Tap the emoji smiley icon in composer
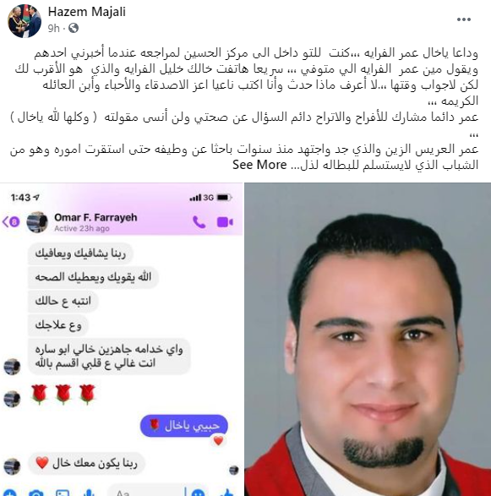 [x=199, y=493]
